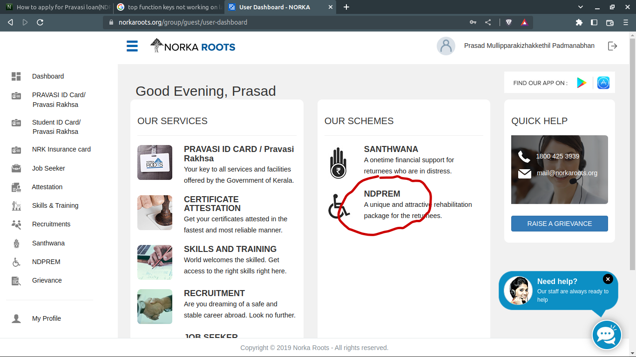
Task: Click the Attestation sidebar icon
Action: tap(16, 187)
